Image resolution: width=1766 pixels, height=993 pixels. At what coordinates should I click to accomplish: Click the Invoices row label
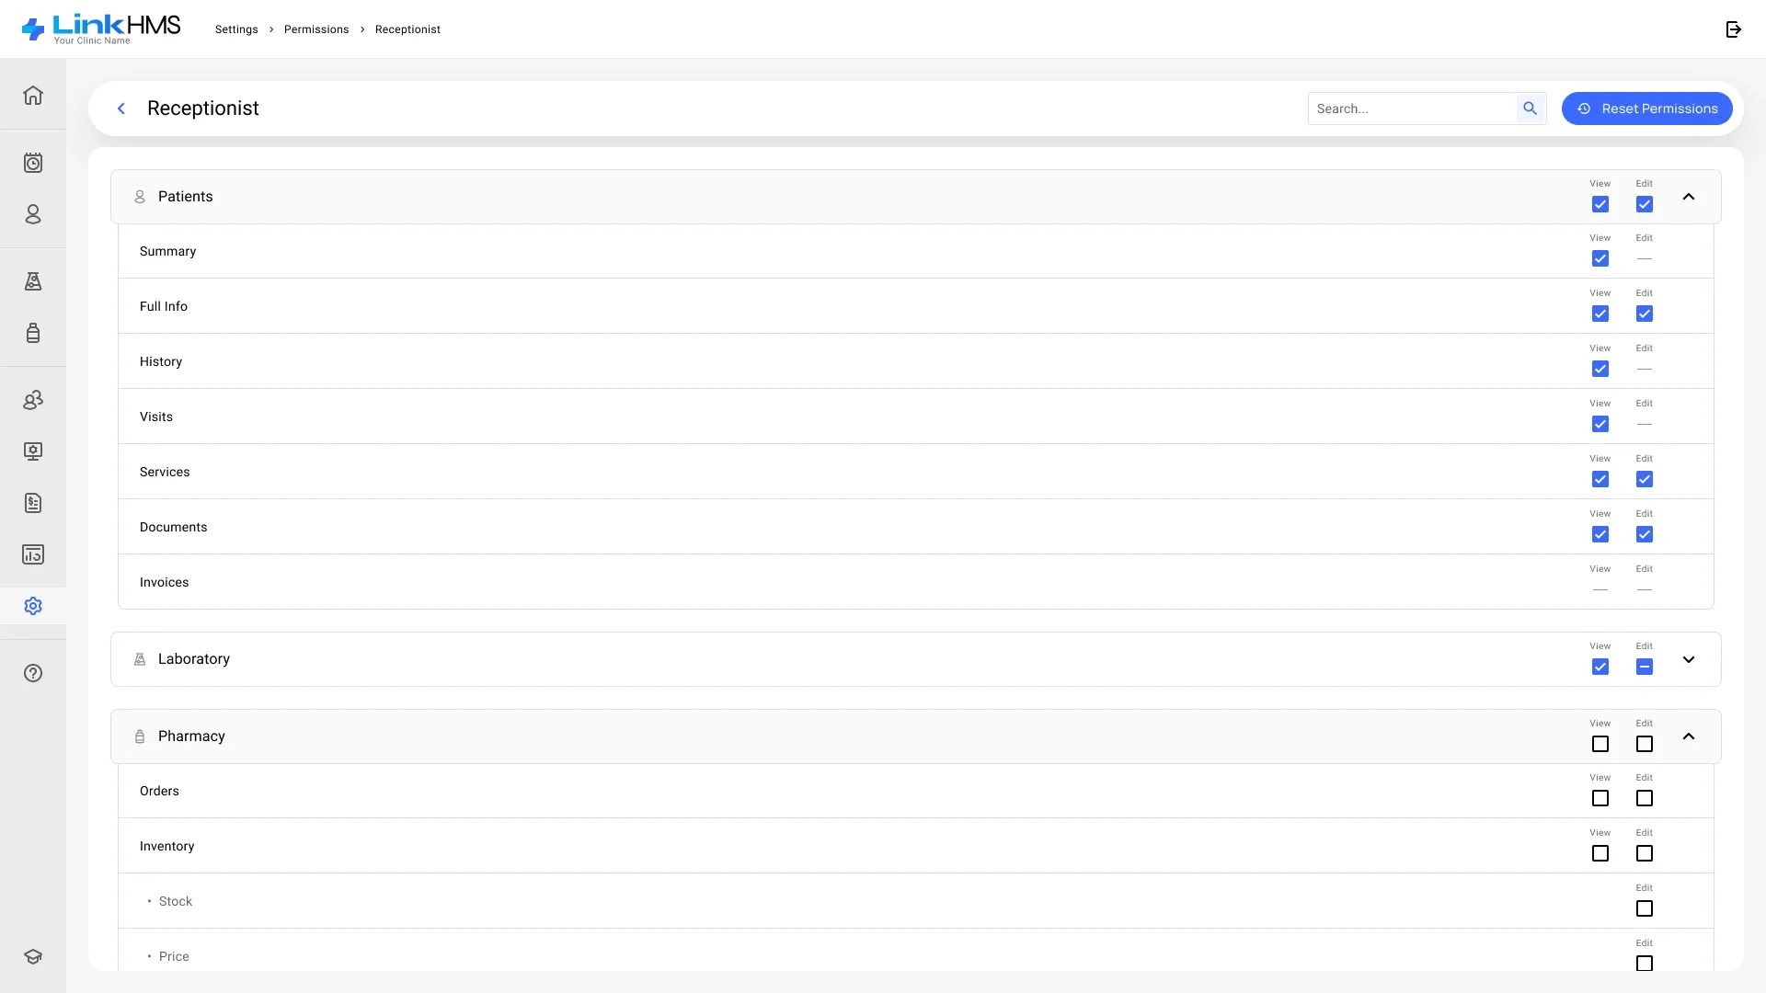pos(164,582)
